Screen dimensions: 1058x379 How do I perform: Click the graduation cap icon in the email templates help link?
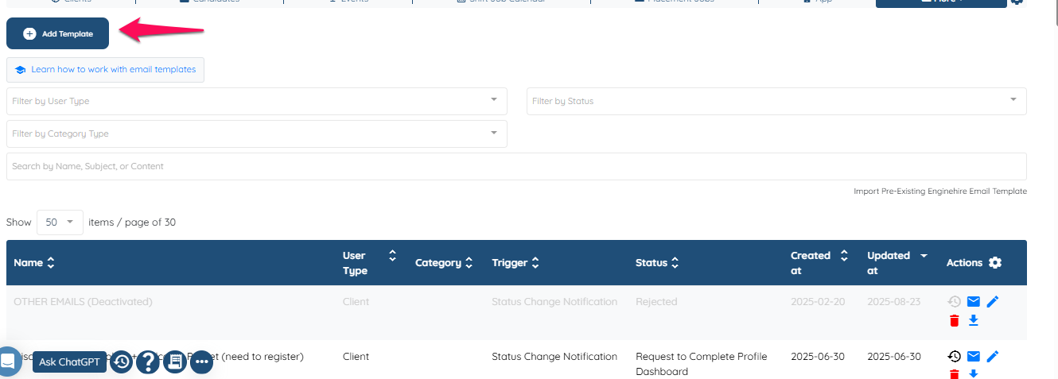click(21, 70)
